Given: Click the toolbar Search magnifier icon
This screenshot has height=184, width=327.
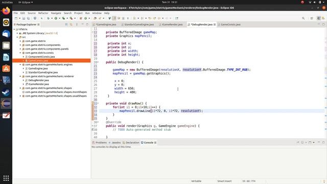Looking at the screenshot, I should tap(303, 18).
